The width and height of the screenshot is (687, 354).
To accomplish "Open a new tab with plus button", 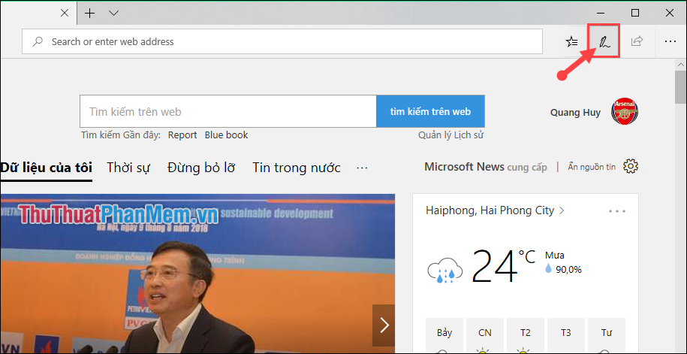I will (x=89, y=14).
